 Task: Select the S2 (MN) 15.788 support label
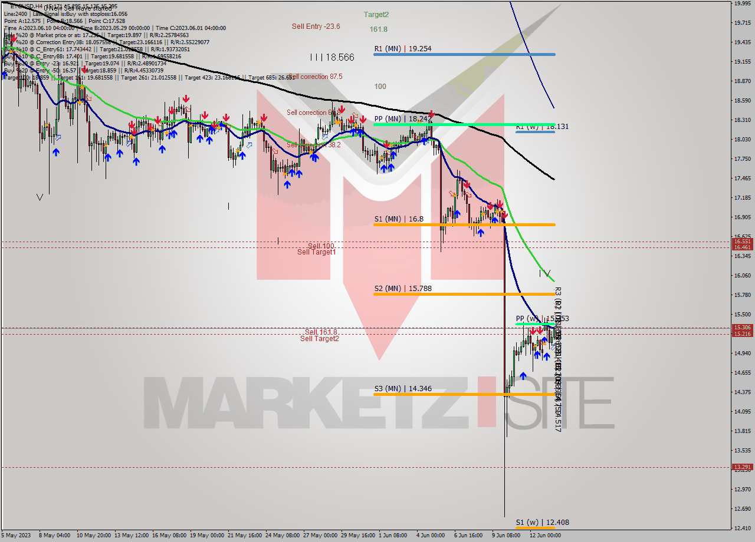point(403,289)
